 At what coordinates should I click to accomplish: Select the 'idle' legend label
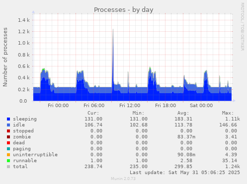pyautogui.click(x=19, y=125)
